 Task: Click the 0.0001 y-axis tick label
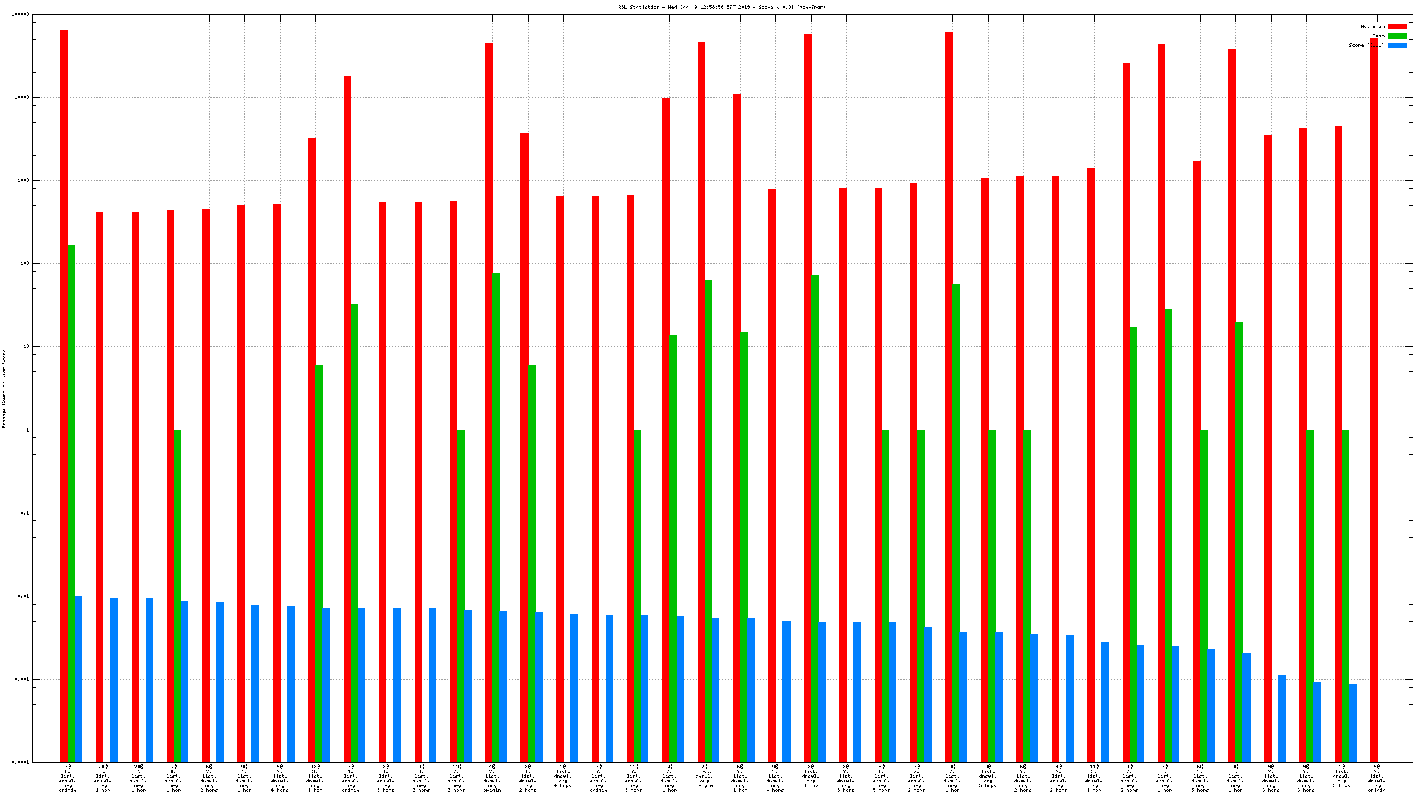click(20, 762)
